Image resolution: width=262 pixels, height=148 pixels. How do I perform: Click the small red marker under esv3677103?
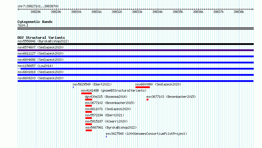147,100
